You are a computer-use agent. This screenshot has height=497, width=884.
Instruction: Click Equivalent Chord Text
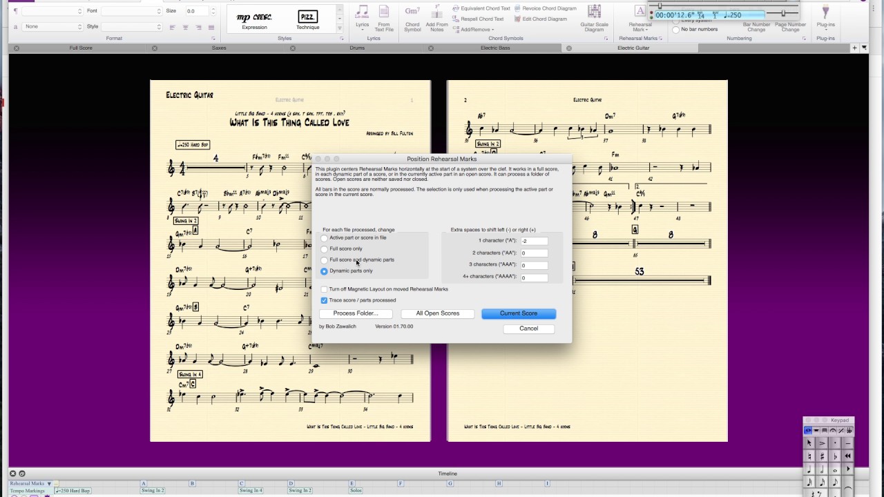click(x=481, y=8)
